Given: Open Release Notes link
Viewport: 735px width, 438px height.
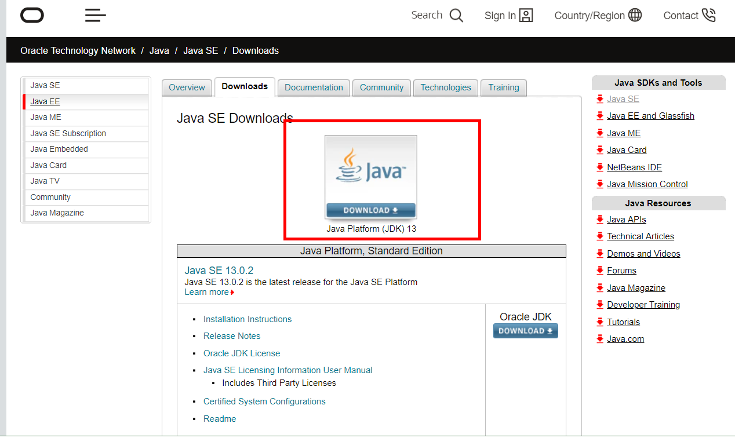Looking at the screenshot, I should [x=232, y=336].
